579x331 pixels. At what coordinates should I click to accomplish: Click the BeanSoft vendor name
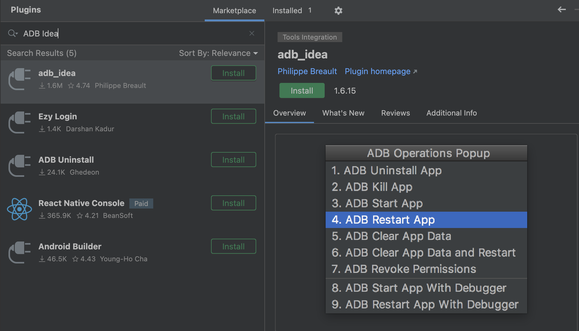[x=118, y=215]
